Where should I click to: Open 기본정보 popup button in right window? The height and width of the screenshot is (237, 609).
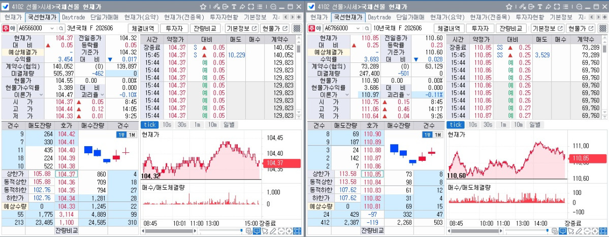point(547,28)
